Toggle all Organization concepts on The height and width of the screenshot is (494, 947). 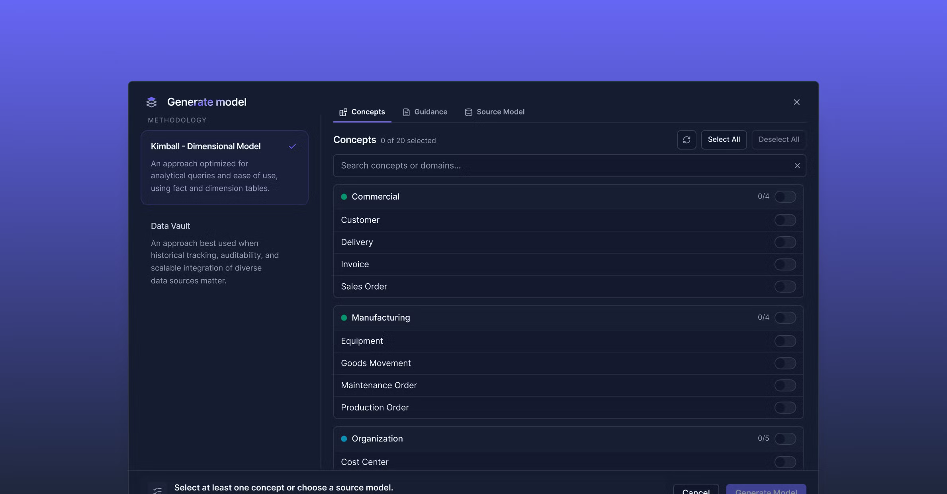[785, 438]
